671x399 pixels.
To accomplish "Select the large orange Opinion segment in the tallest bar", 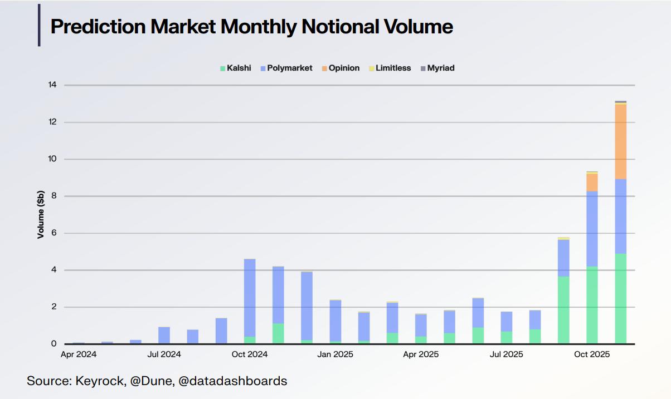I will 620,142.
